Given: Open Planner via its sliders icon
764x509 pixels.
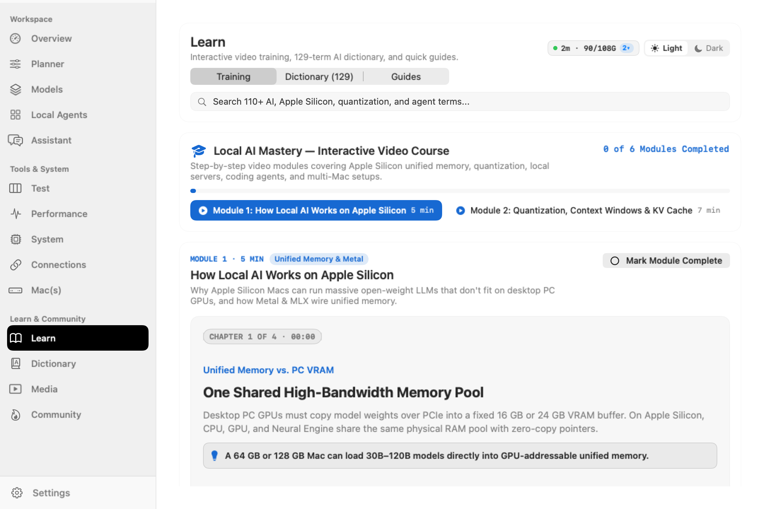Looking at the screenshot, I should [15, 64].
